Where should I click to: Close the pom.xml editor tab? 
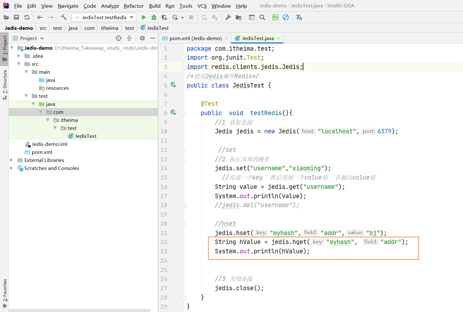226,38
